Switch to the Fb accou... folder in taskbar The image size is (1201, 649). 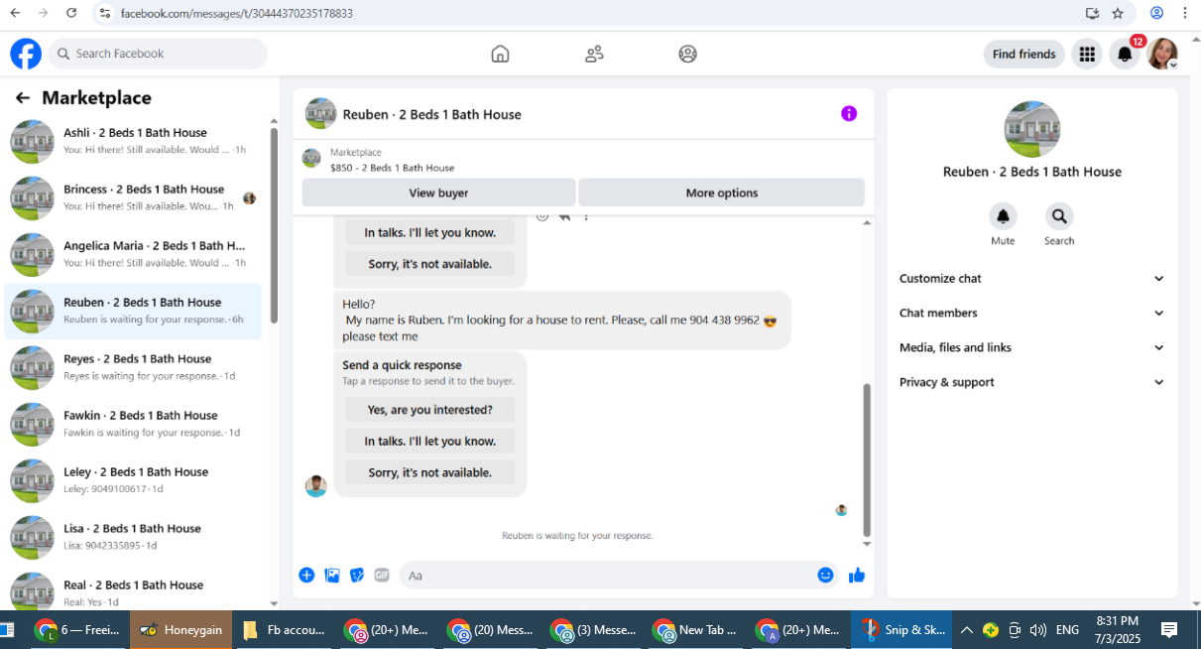click(285, 629)
